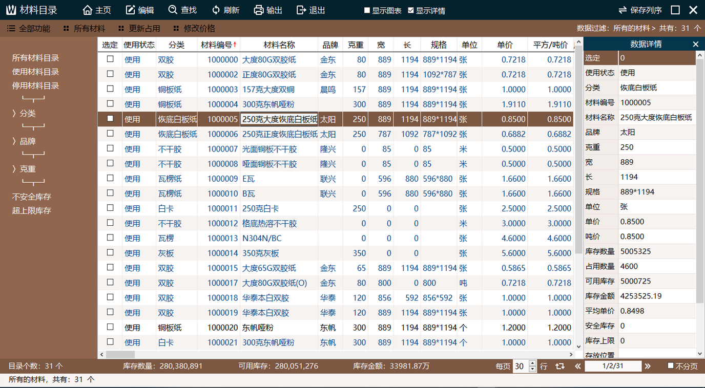Expand the 克重 tree node
The height and width of the screenshot is (388, 705).
14,169
